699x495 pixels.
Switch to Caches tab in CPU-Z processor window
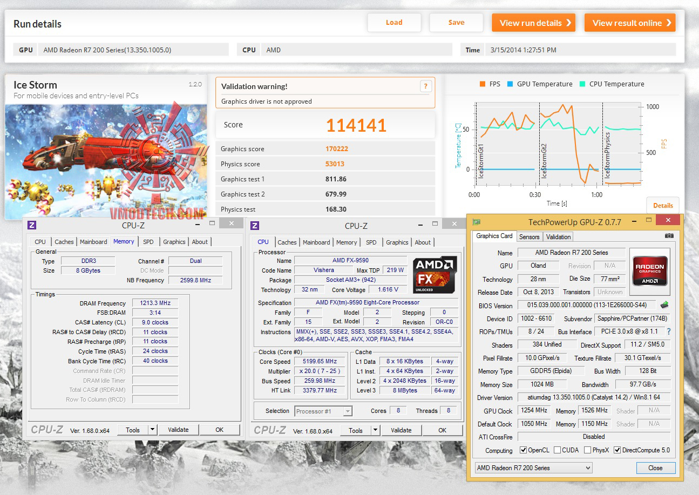[x=287, y=242]
